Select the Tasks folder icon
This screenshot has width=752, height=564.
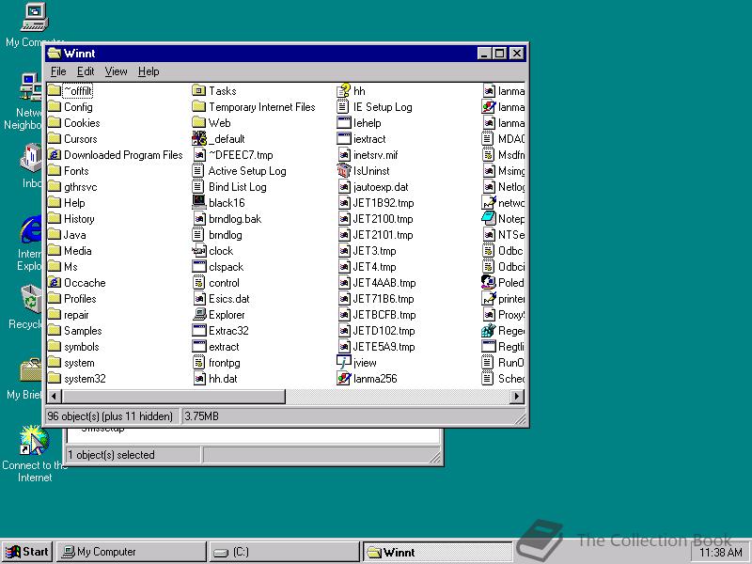pos(199,90)
